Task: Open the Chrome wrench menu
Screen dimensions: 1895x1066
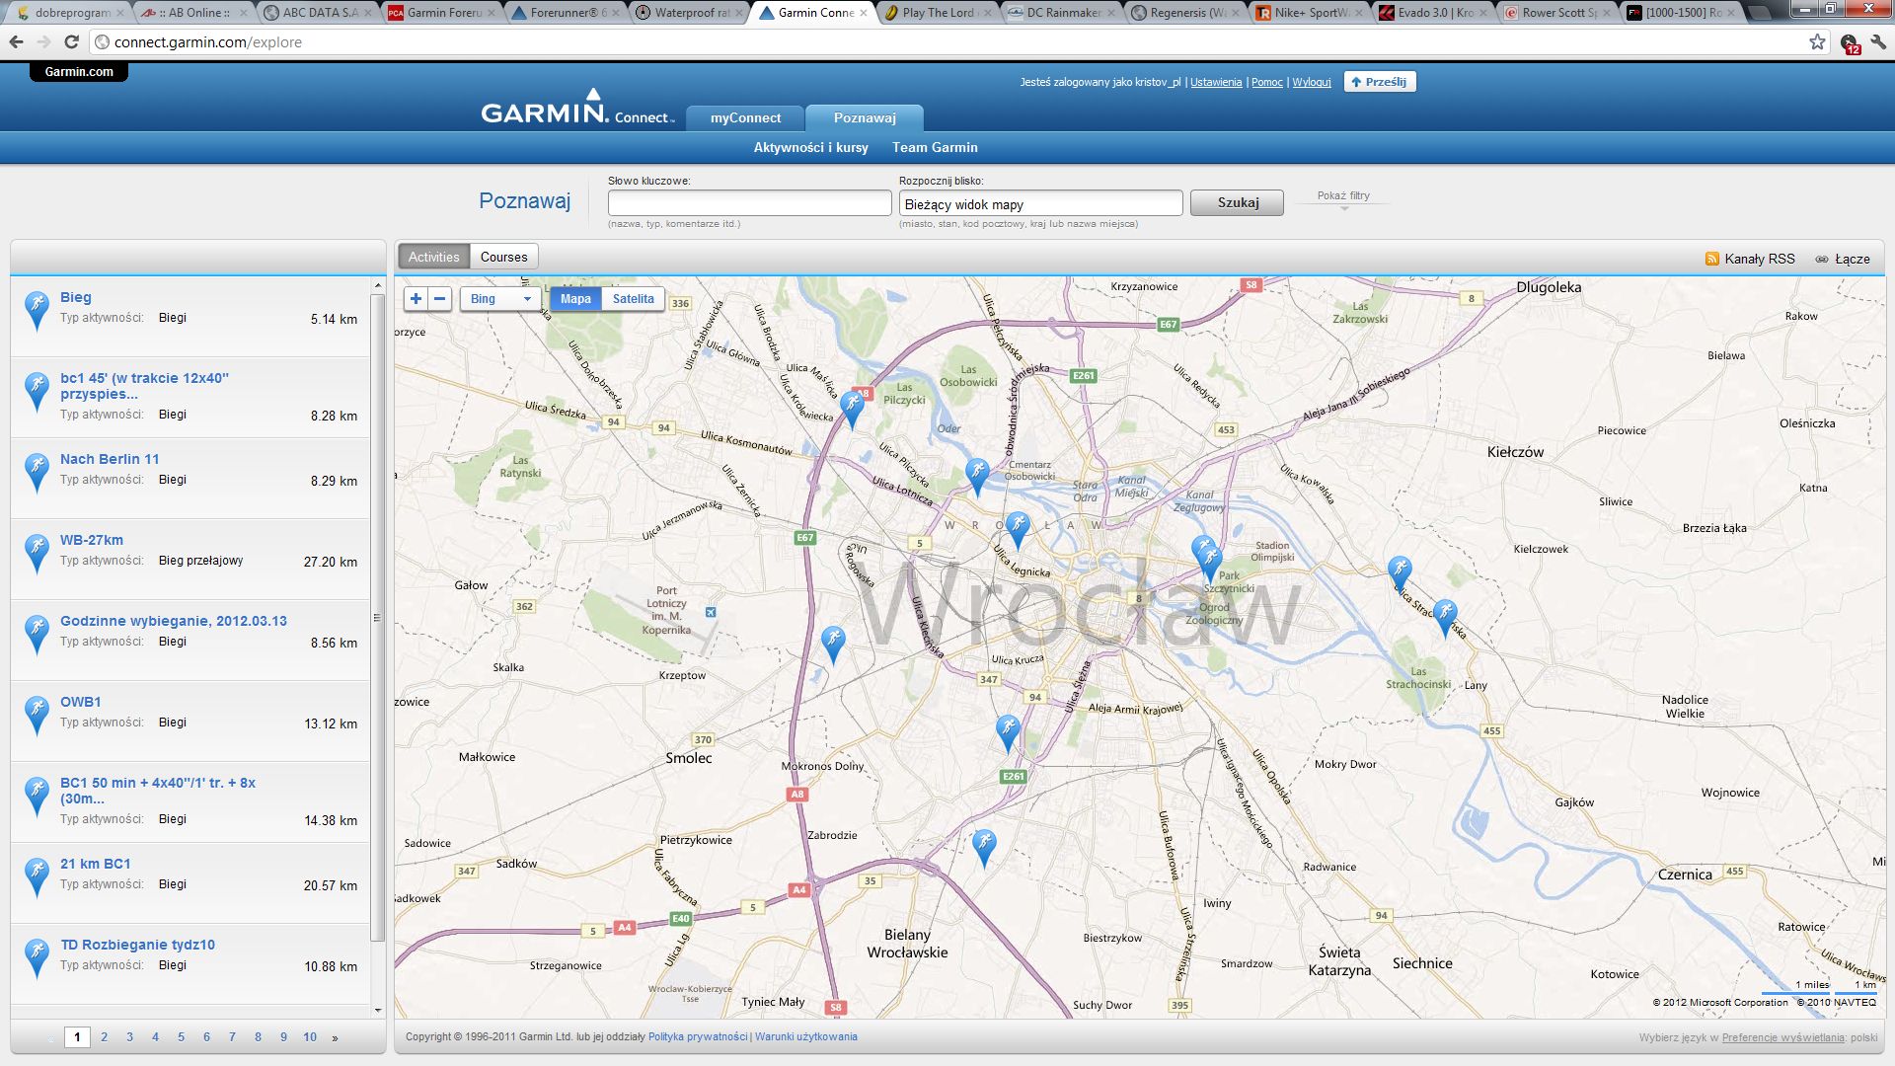Action: pos(1878,42)
